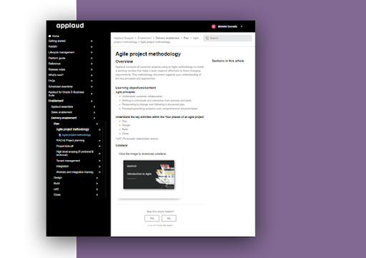Click the applaud logo

click(70, 26)
